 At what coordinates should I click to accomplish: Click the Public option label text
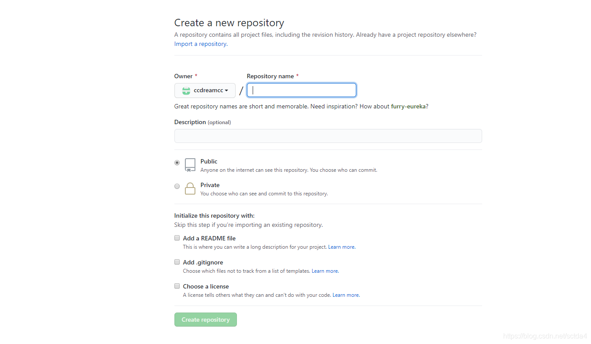209,161
